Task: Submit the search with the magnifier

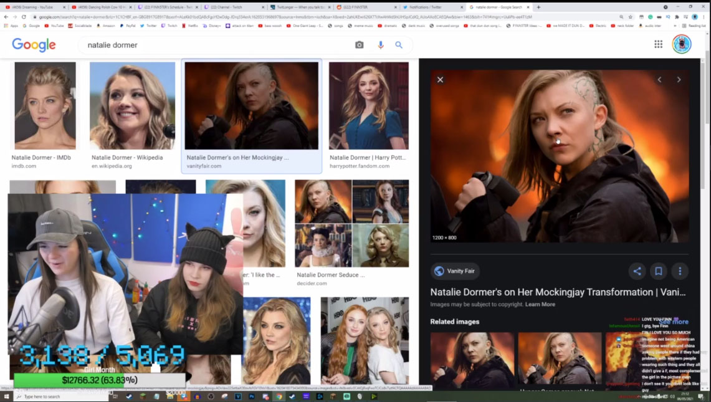Action: (x=399, y=45)
